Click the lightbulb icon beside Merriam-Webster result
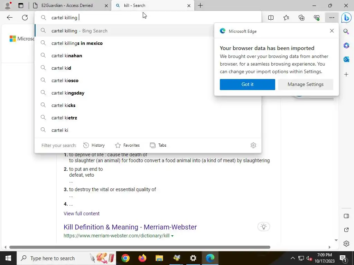This screenshot has height=265, width=354. [x=263, y=227]
